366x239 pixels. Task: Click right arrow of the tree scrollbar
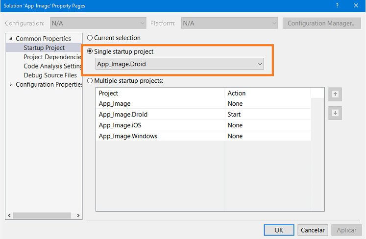(x=78, y=215)
